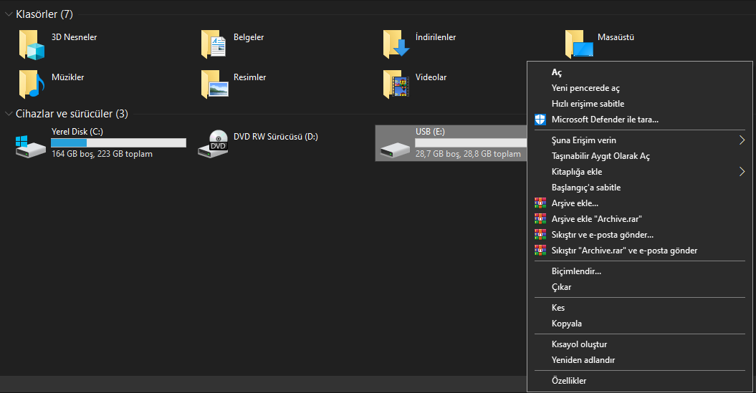The height and width of the screenshot is (393, 756).
Task: Expand the Şuna Erişim verin submenu arrow
Action: coord(742,140)
